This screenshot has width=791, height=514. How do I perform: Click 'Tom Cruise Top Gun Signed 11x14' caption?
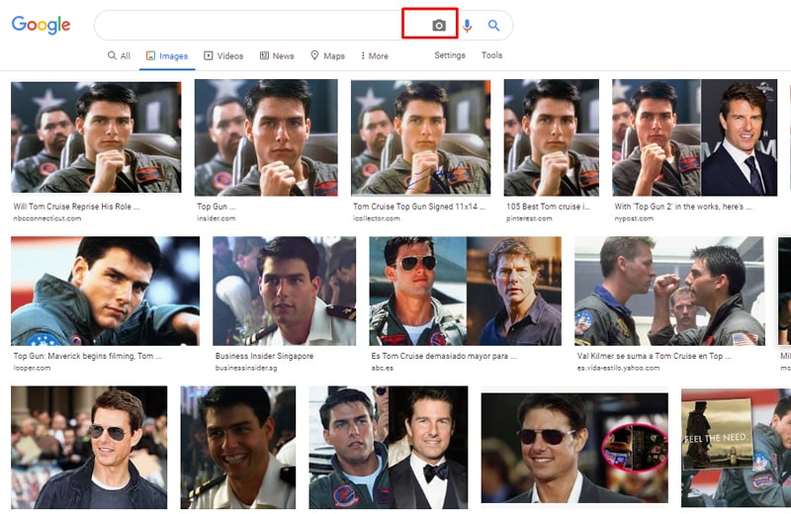coord(418,207)
